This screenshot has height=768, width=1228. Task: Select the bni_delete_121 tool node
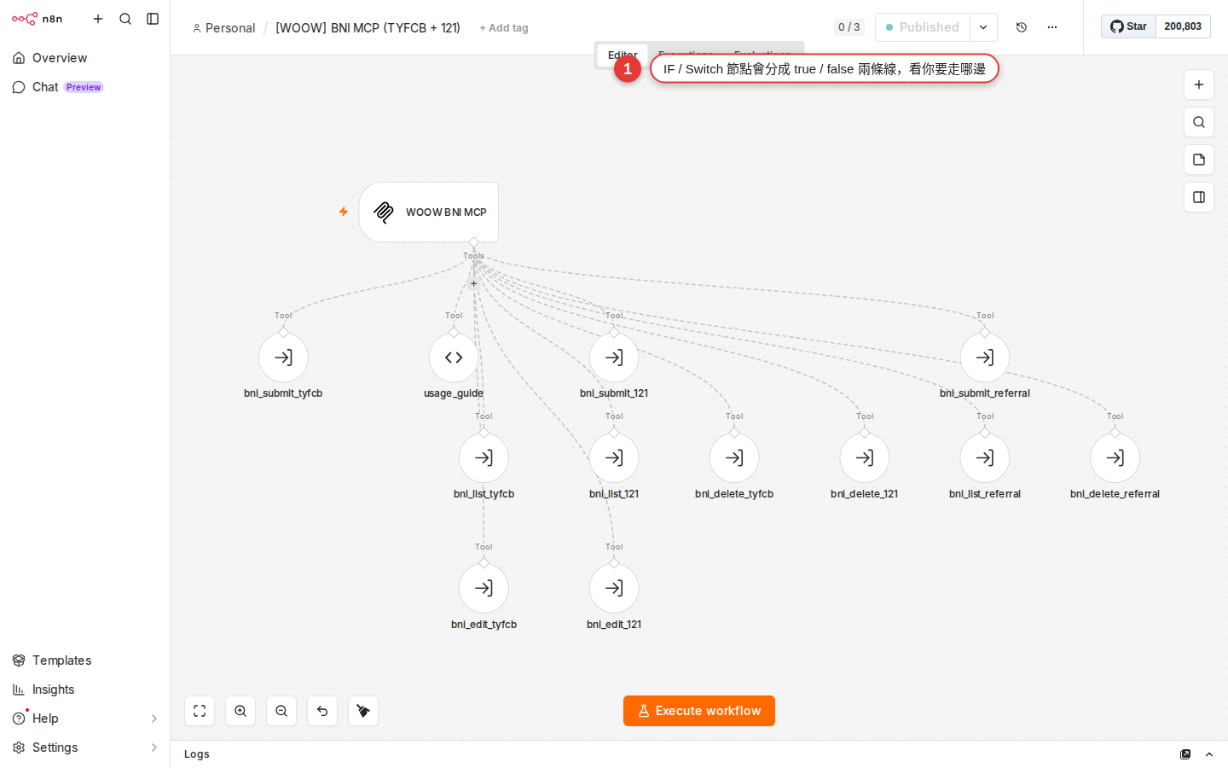click(865, 458)
